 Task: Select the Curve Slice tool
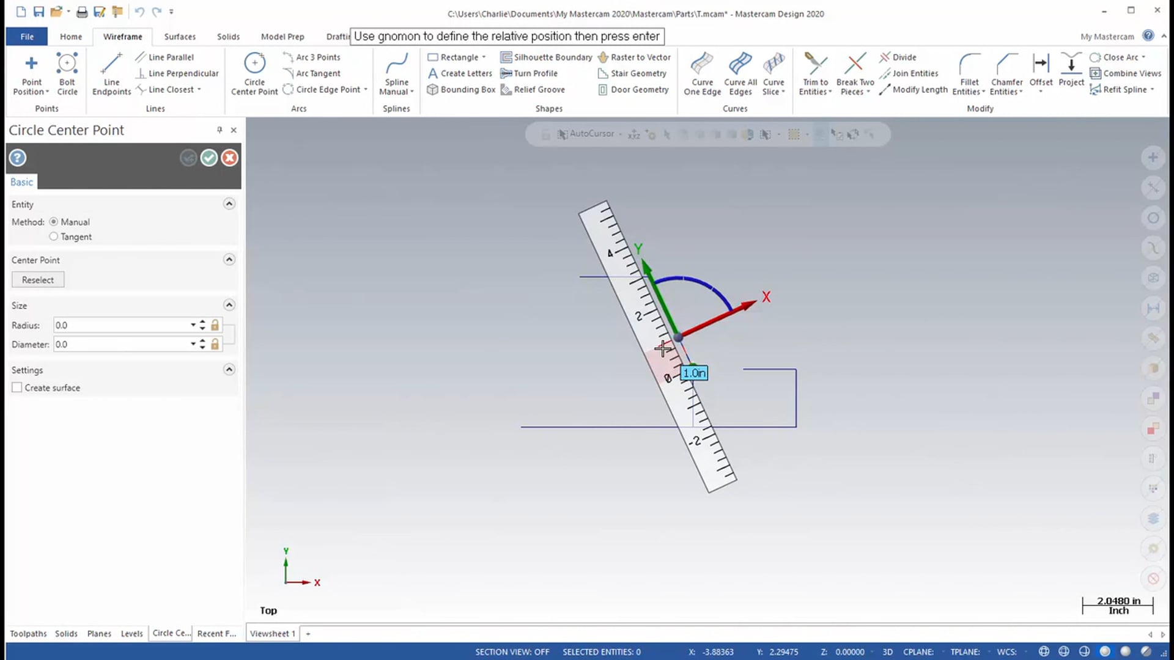point(773,75)
